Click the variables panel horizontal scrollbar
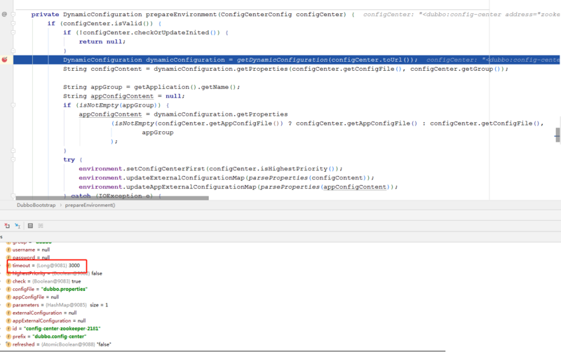This screenshot has width=561, height=352. (222, 351)
